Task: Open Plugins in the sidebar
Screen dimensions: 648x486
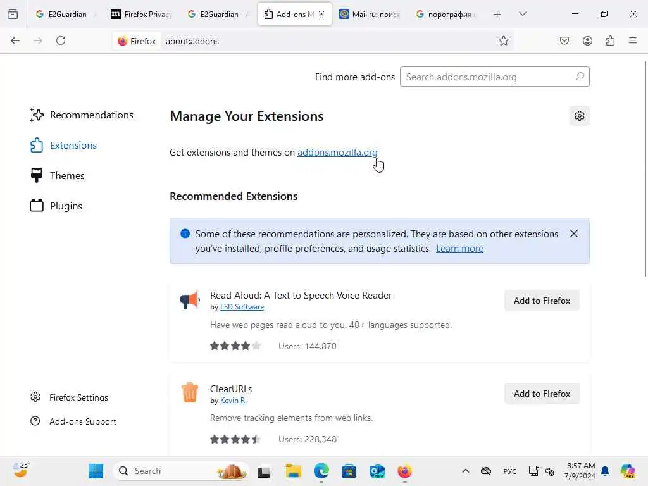Action: click(x=56, y=206)
